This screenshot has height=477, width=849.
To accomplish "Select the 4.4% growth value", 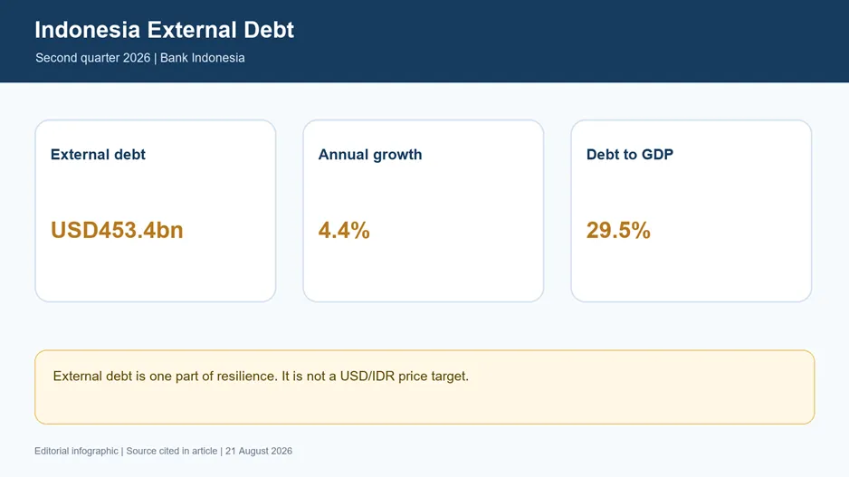I will (x=344, y=230).
